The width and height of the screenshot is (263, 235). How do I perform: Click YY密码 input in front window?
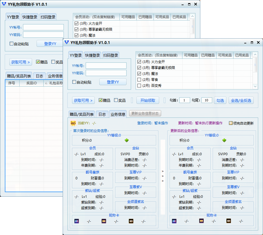[x=106, y=73]
